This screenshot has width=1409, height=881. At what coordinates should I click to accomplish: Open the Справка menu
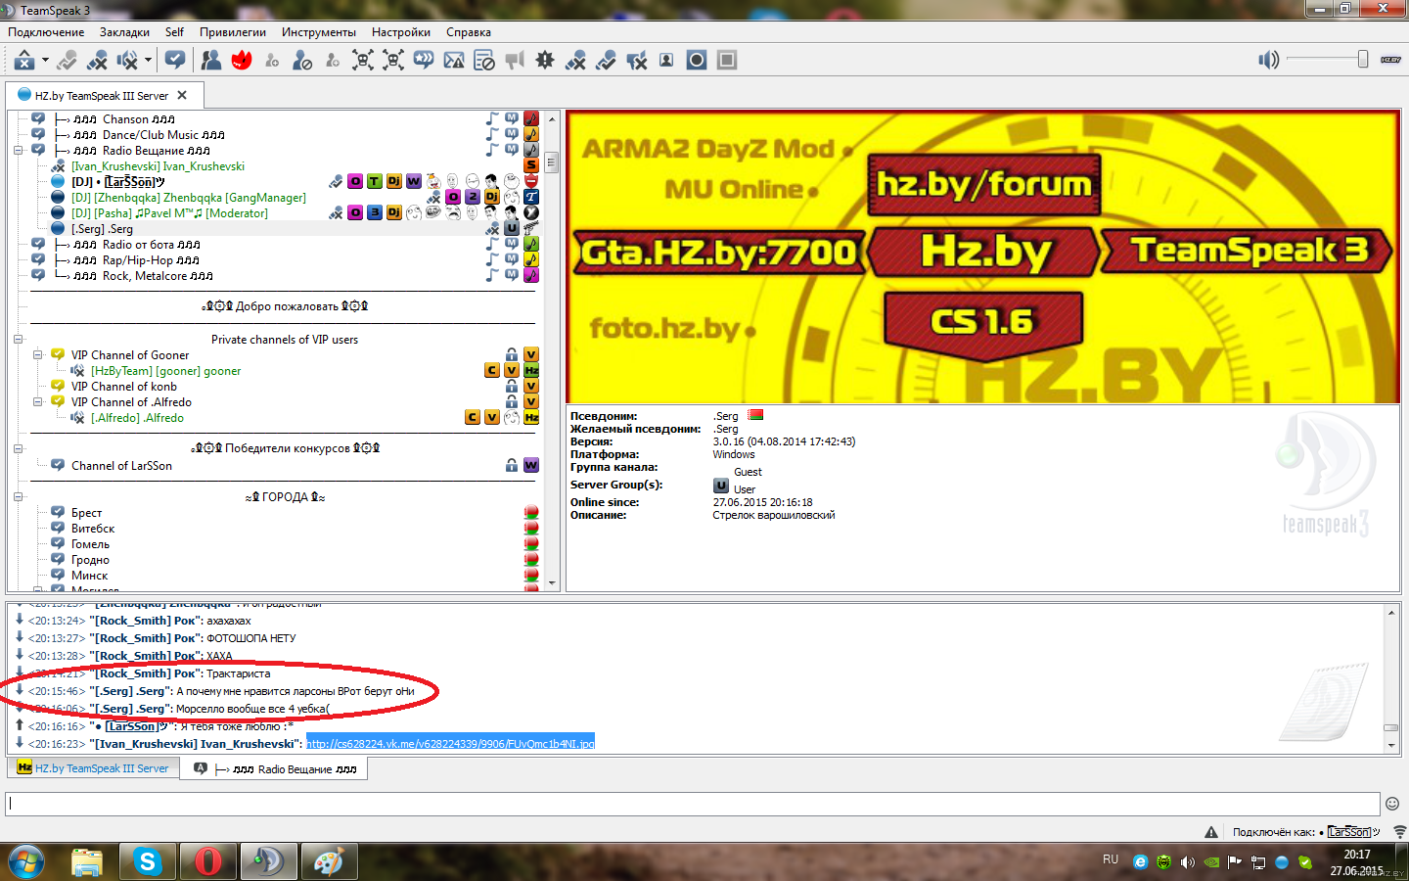(x=469, y=32)
